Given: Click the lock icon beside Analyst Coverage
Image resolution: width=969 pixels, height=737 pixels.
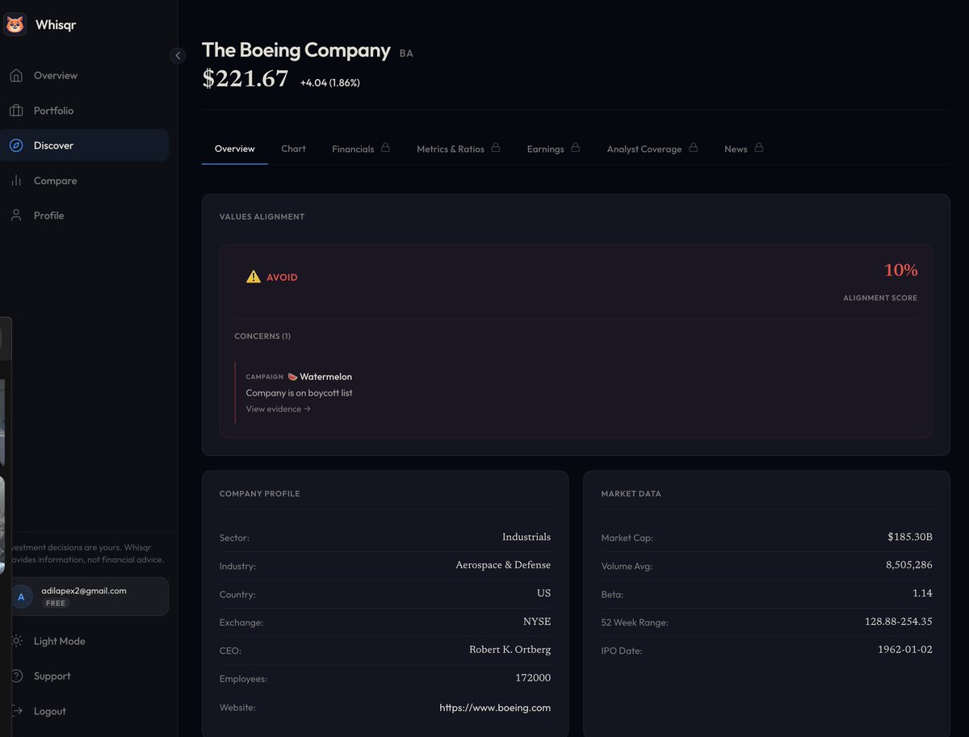Looking at the screenshot, I should point(693,148).
